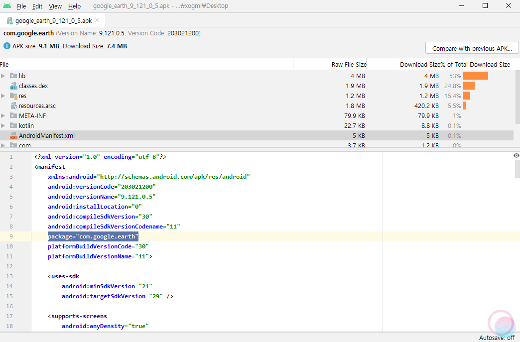The width and height of the screenshot is (520, 342).
Task: Click the APK file icon in tab
Action: click(10, 20)
